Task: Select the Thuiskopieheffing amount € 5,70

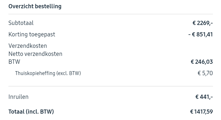Action: pyautogui.click(x=205, y=73)
